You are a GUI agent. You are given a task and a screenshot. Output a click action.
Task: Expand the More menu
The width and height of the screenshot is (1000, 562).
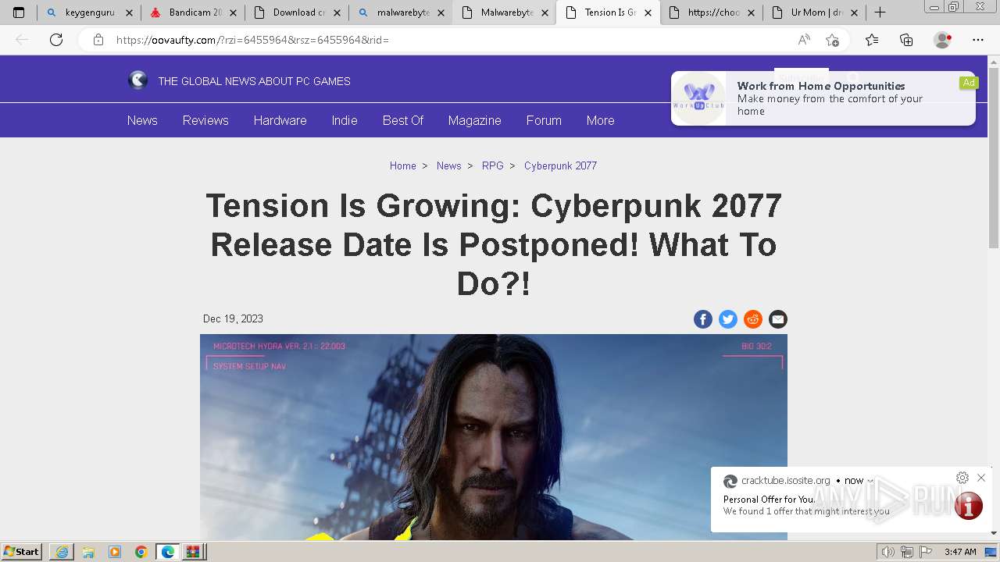[600, 120]
